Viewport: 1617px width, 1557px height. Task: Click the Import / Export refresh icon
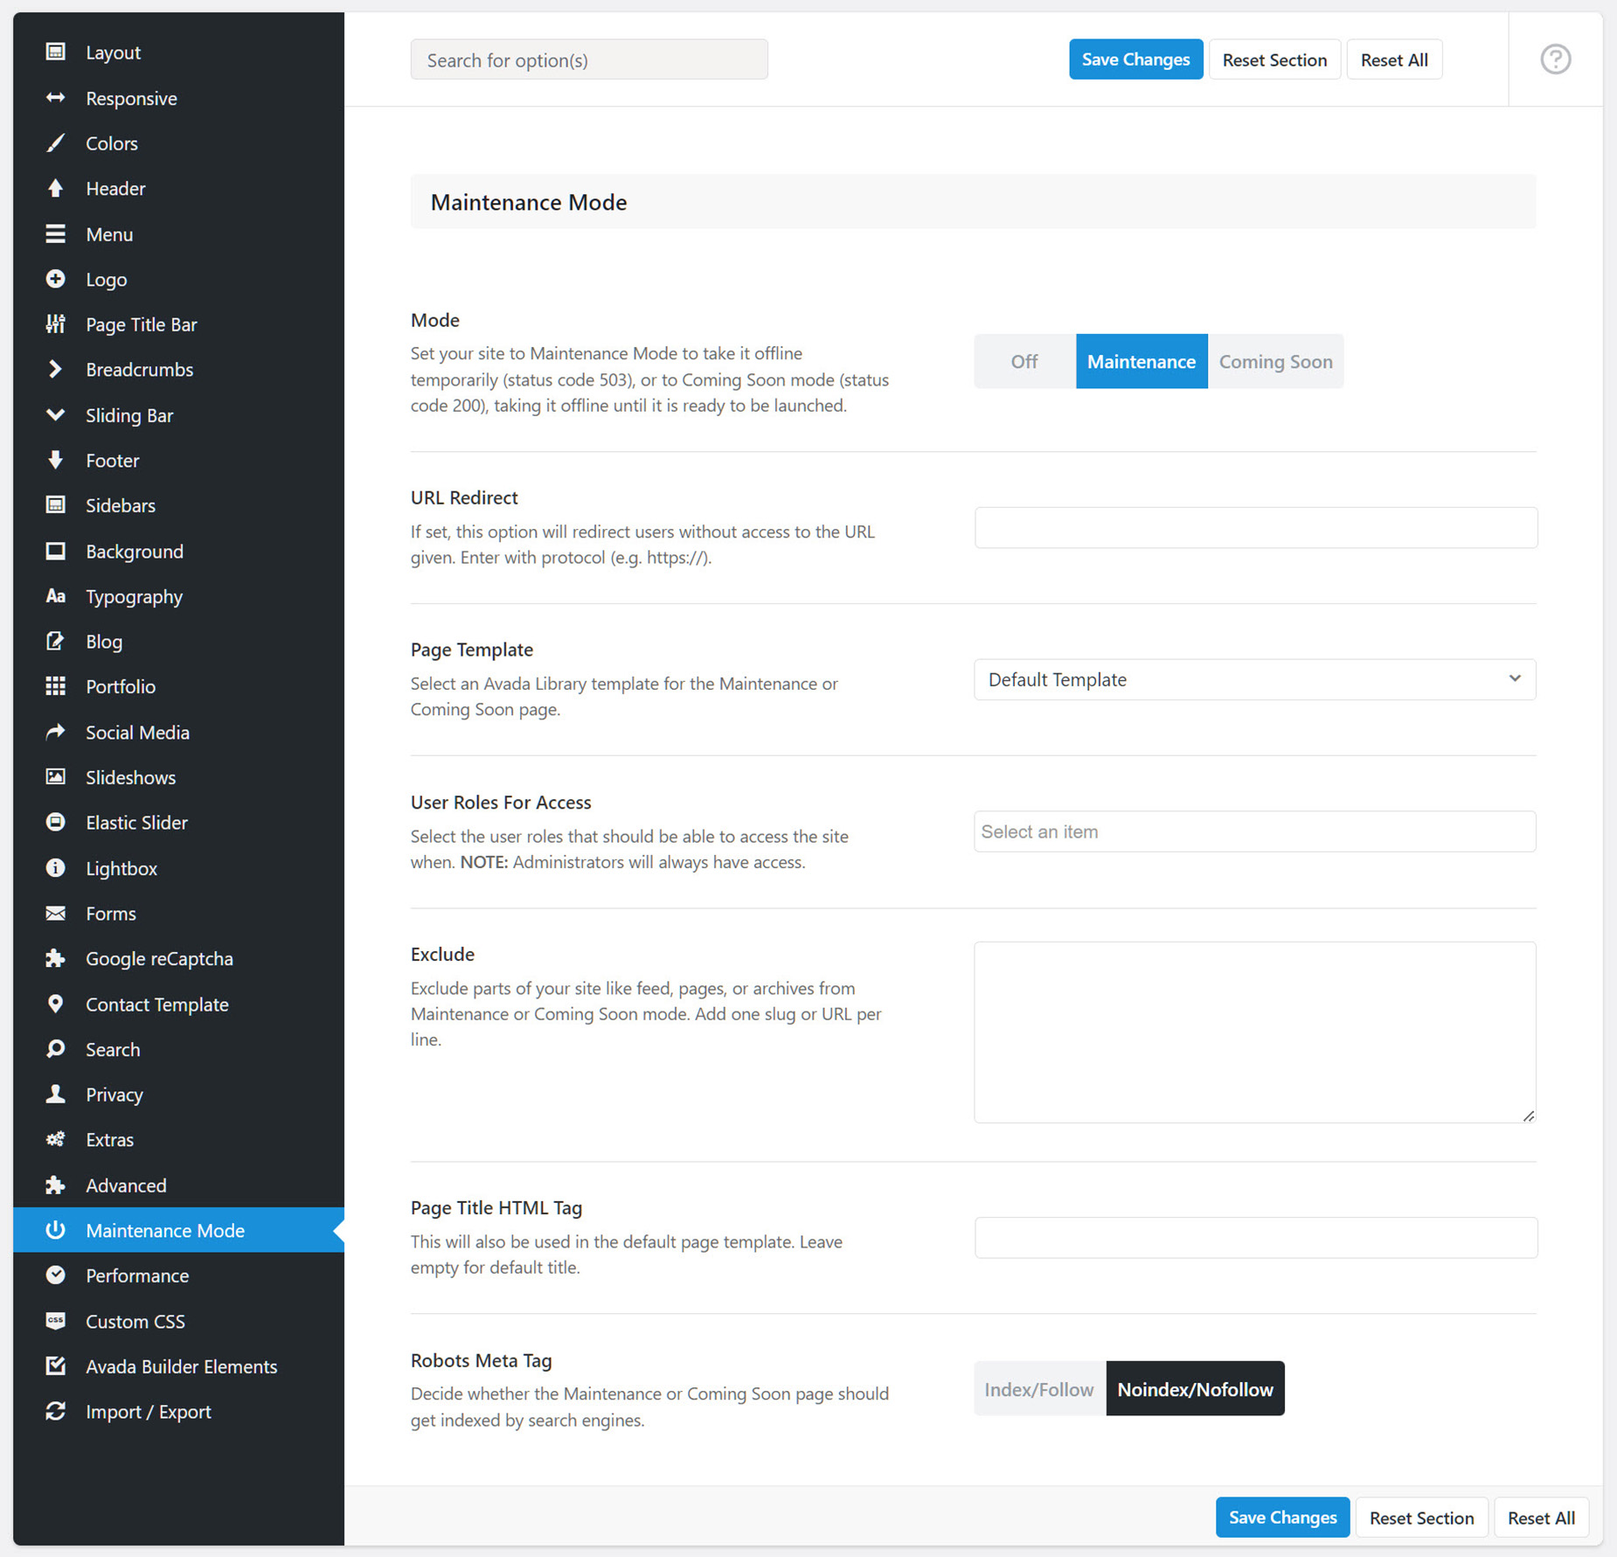(x=55, y=1410)
